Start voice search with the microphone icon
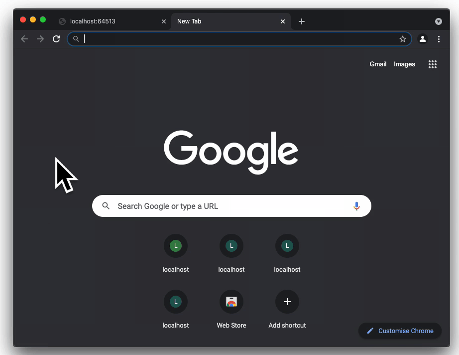459x355 pixels. (356, 206)
